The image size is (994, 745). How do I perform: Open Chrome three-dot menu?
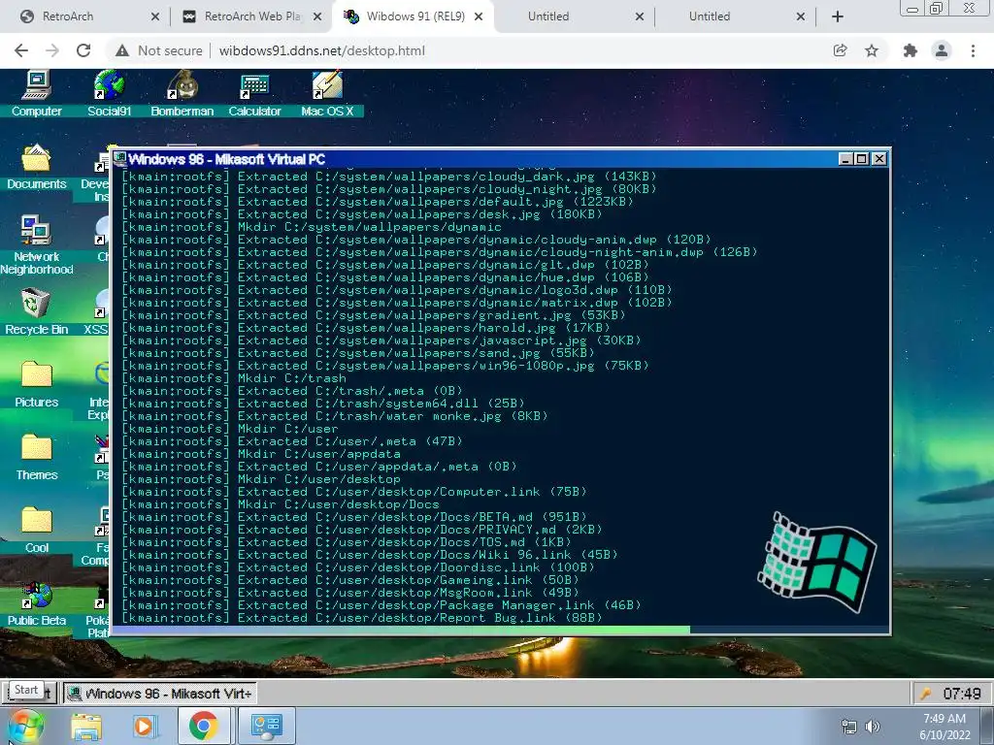click(x=973, y=50)
